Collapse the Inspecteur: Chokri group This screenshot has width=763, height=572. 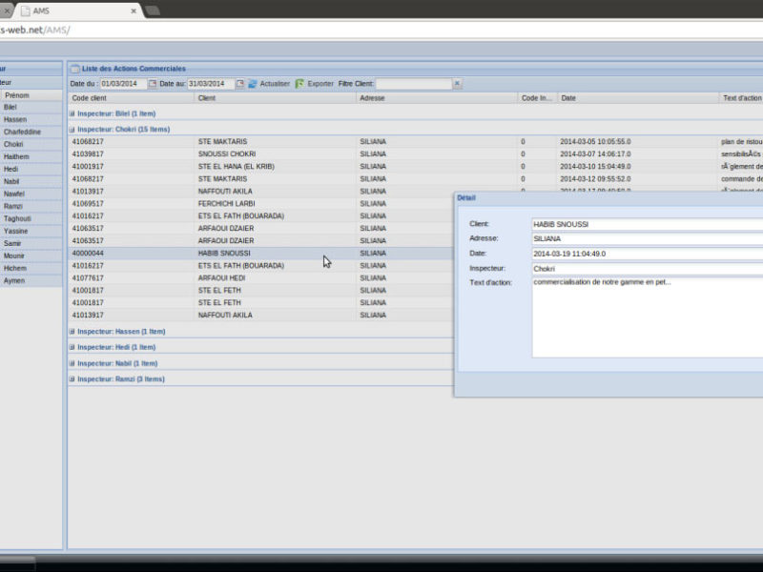[x=72, y=129]
